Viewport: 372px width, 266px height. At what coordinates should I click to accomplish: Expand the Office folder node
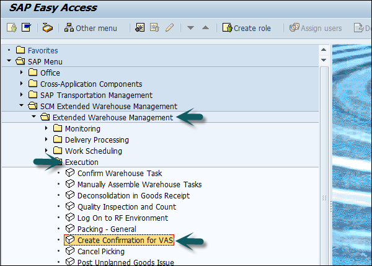[22, 73]
